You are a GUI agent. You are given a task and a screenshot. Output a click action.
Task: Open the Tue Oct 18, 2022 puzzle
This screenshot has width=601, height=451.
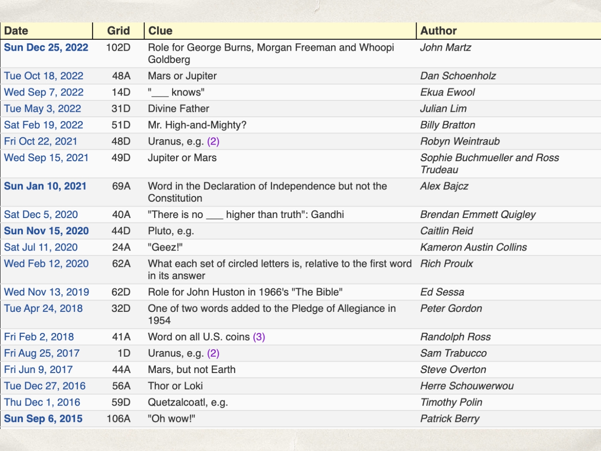coord(44,76)
